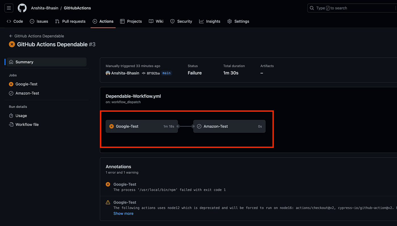
Task: Switch to the Settings tab
Action: pyautogui.click(x=238, y=21)
